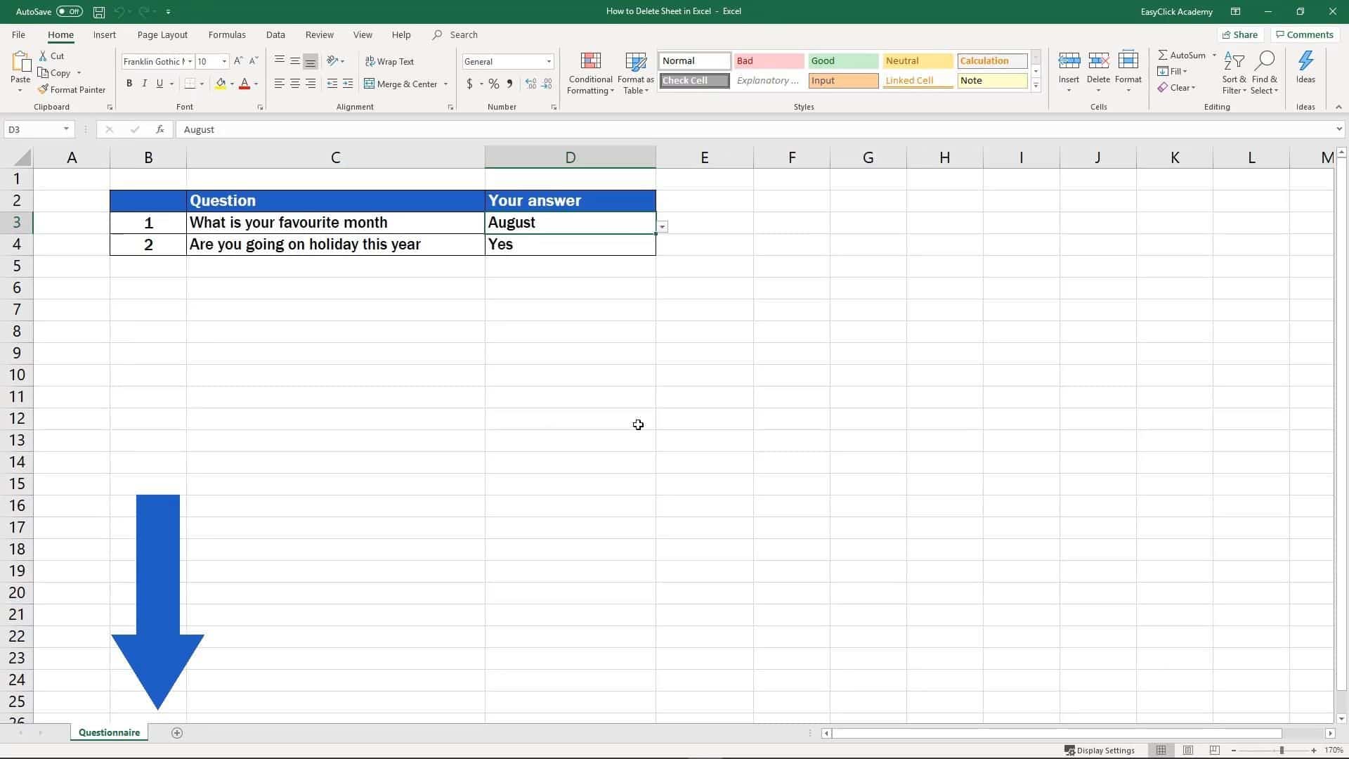
Task: Select the Questionnaire sheet tab
Action: (108, 732)
